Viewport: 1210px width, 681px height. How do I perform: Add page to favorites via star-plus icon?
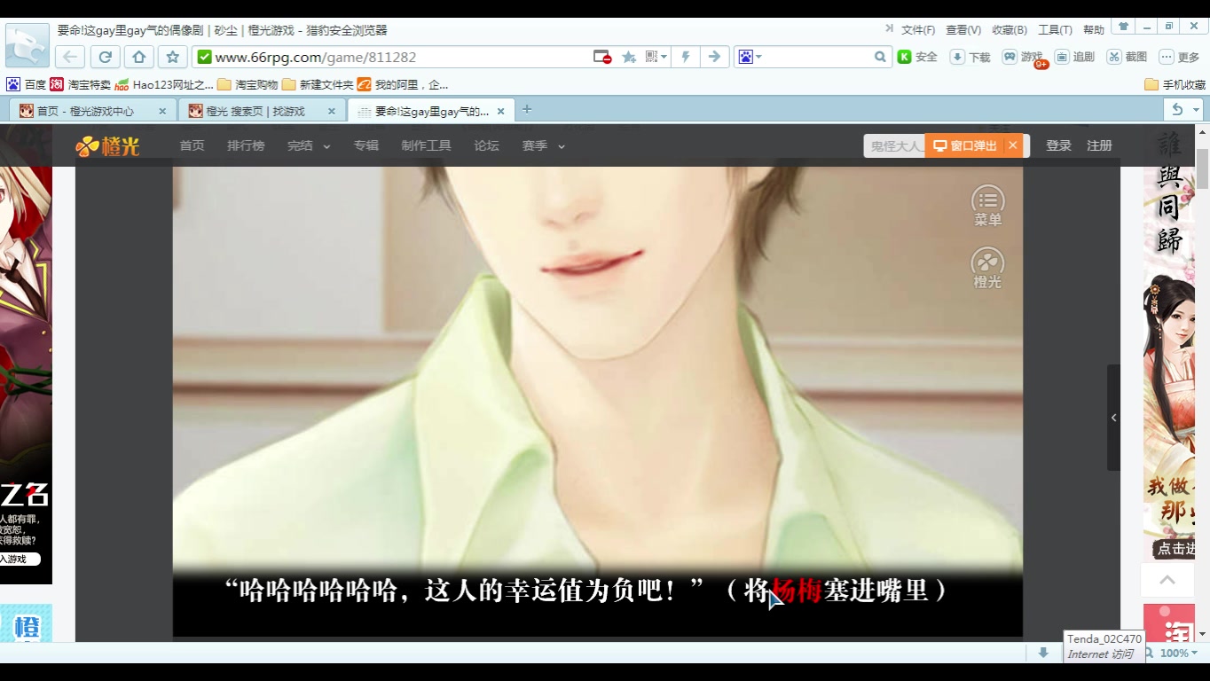(629, 57)
